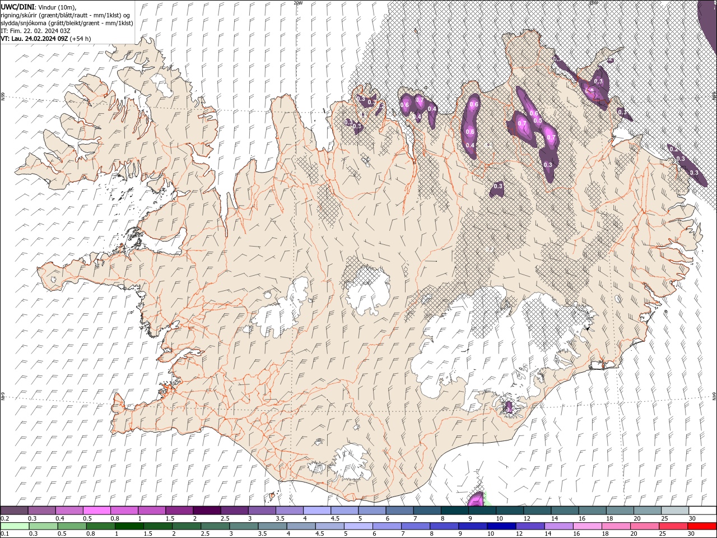Click the '20W' longitude label
Screen dimensions: 717x538
(x=298, y=3)
